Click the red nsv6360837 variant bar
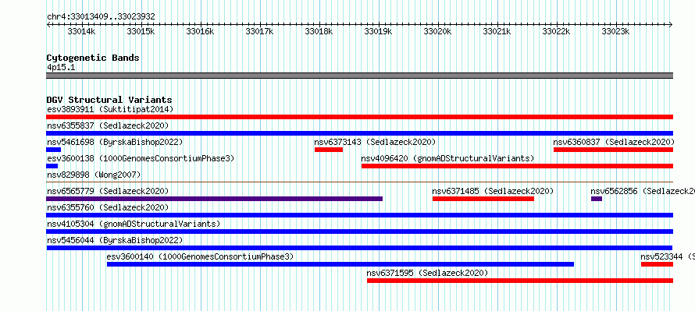Screen dimensions: 695x311 click(x=614, y=150)
